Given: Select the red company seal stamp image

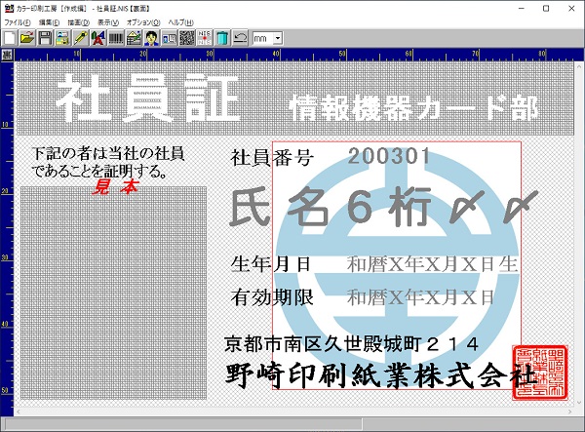Looking at the screenshot, I should coord(540,372).
